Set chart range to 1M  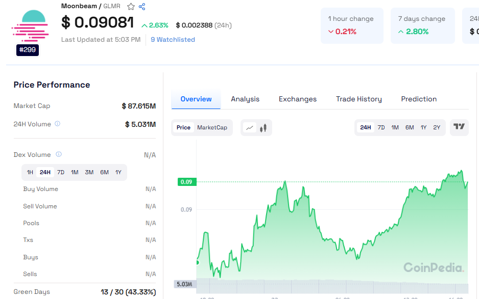(x=395, y=127)
